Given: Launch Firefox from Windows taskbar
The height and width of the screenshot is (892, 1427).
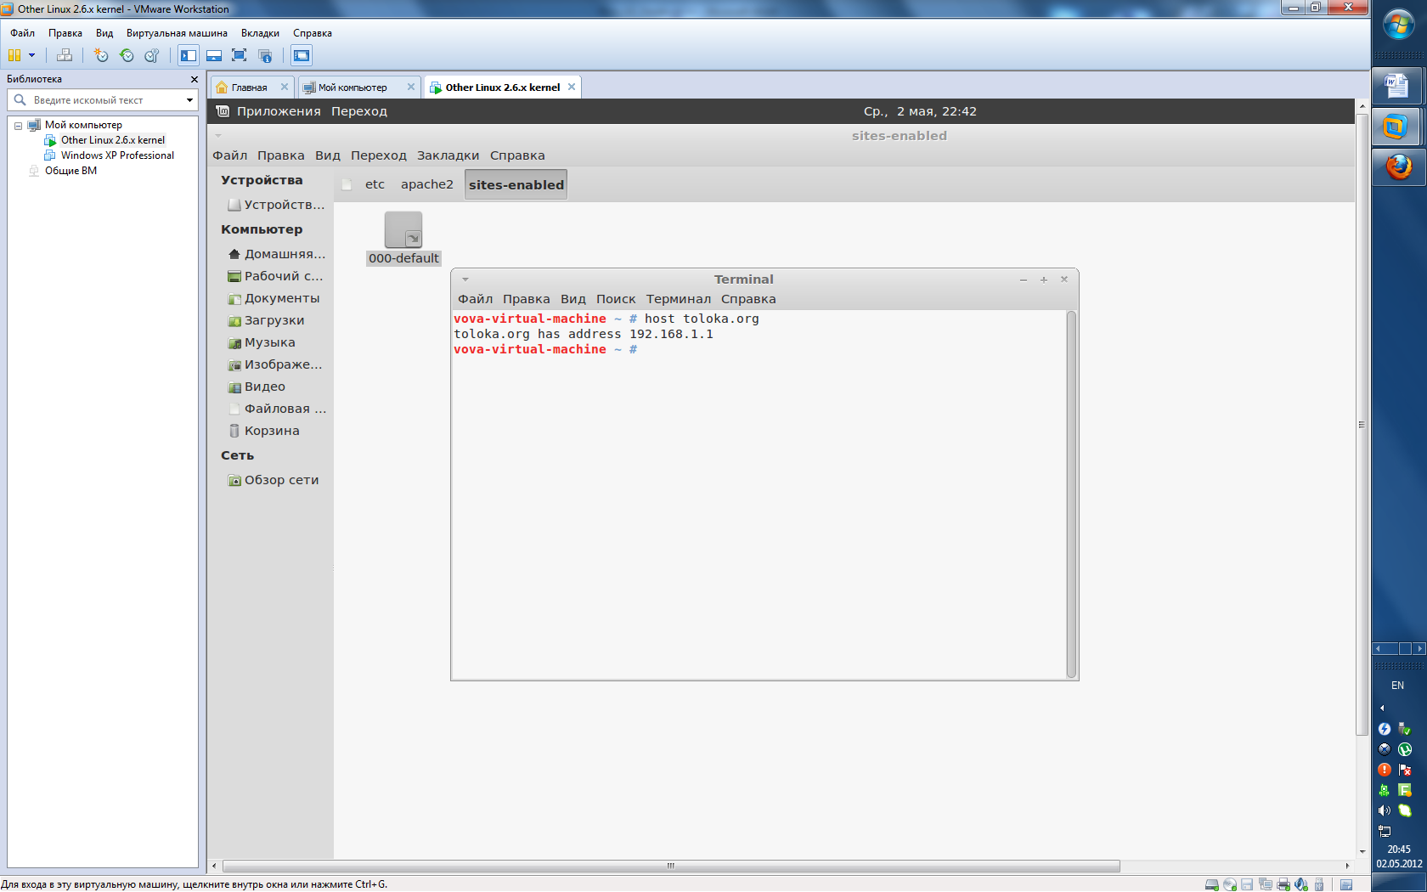Looking at the screenshot, I should [x=1398, y=167].
